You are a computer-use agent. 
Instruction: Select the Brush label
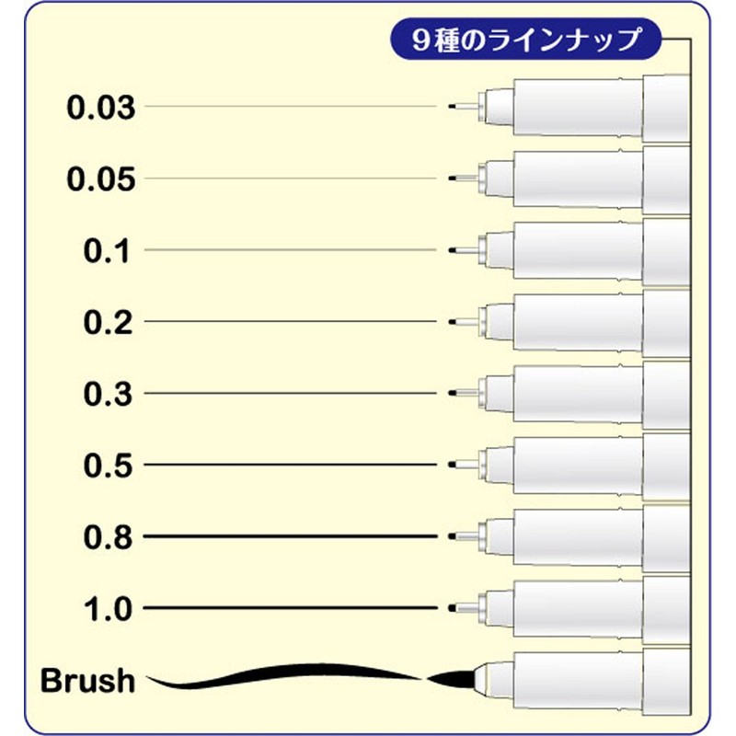(88, 681)
